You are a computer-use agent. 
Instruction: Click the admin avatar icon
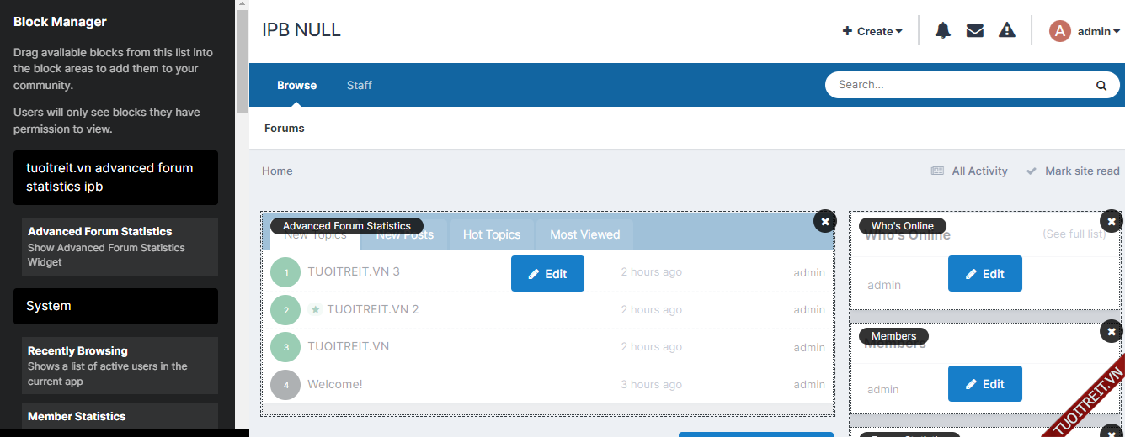tap(1059, 31)
